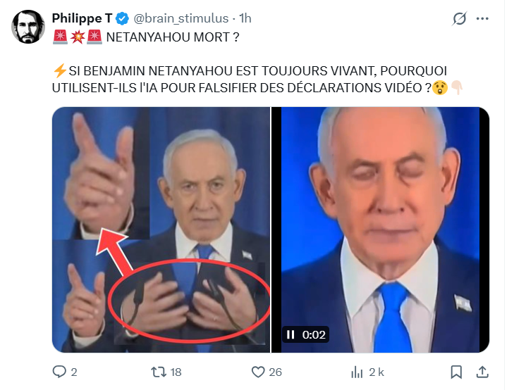Click the blue verified badge

click(x=122, y=18)
